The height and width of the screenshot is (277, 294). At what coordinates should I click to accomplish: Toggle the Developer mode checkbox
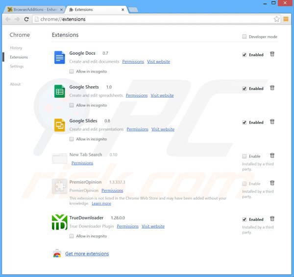(245, 37)
